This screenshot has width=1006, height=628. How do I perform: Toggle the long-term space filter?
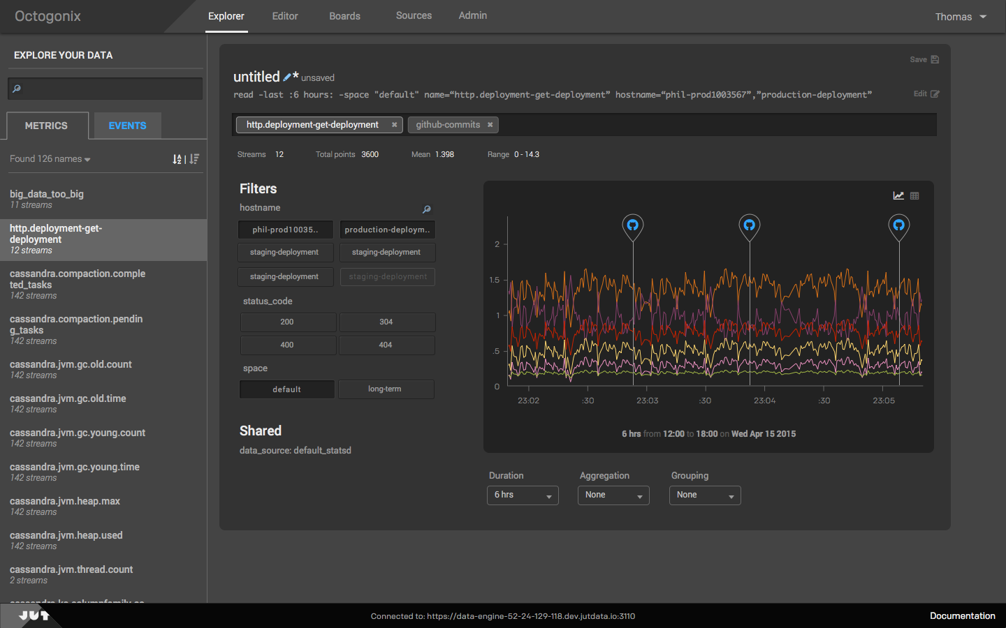tap(386, 389)
